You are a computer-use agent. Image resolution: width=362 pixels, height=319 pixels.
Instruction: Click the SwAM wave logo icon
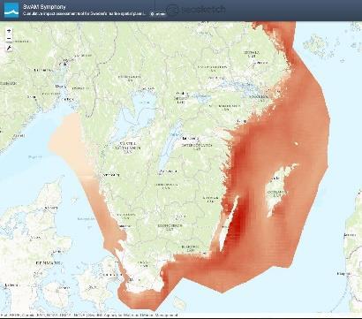coord(11,11)
